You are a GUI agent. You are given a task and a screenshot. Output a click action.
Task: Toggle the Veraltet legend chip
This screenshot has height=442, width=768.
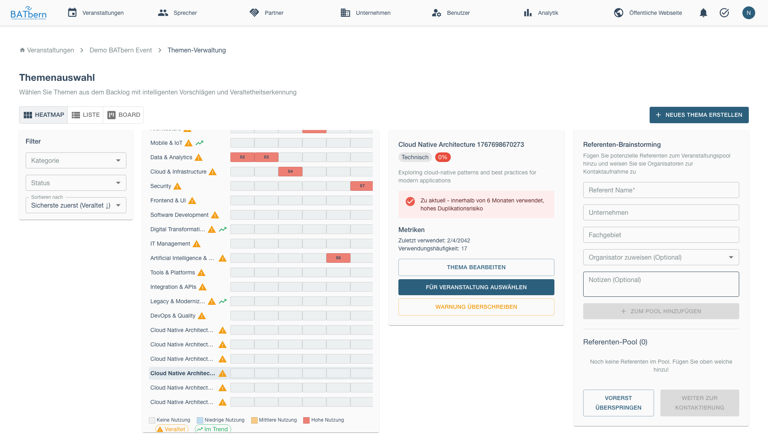(172, 429)
